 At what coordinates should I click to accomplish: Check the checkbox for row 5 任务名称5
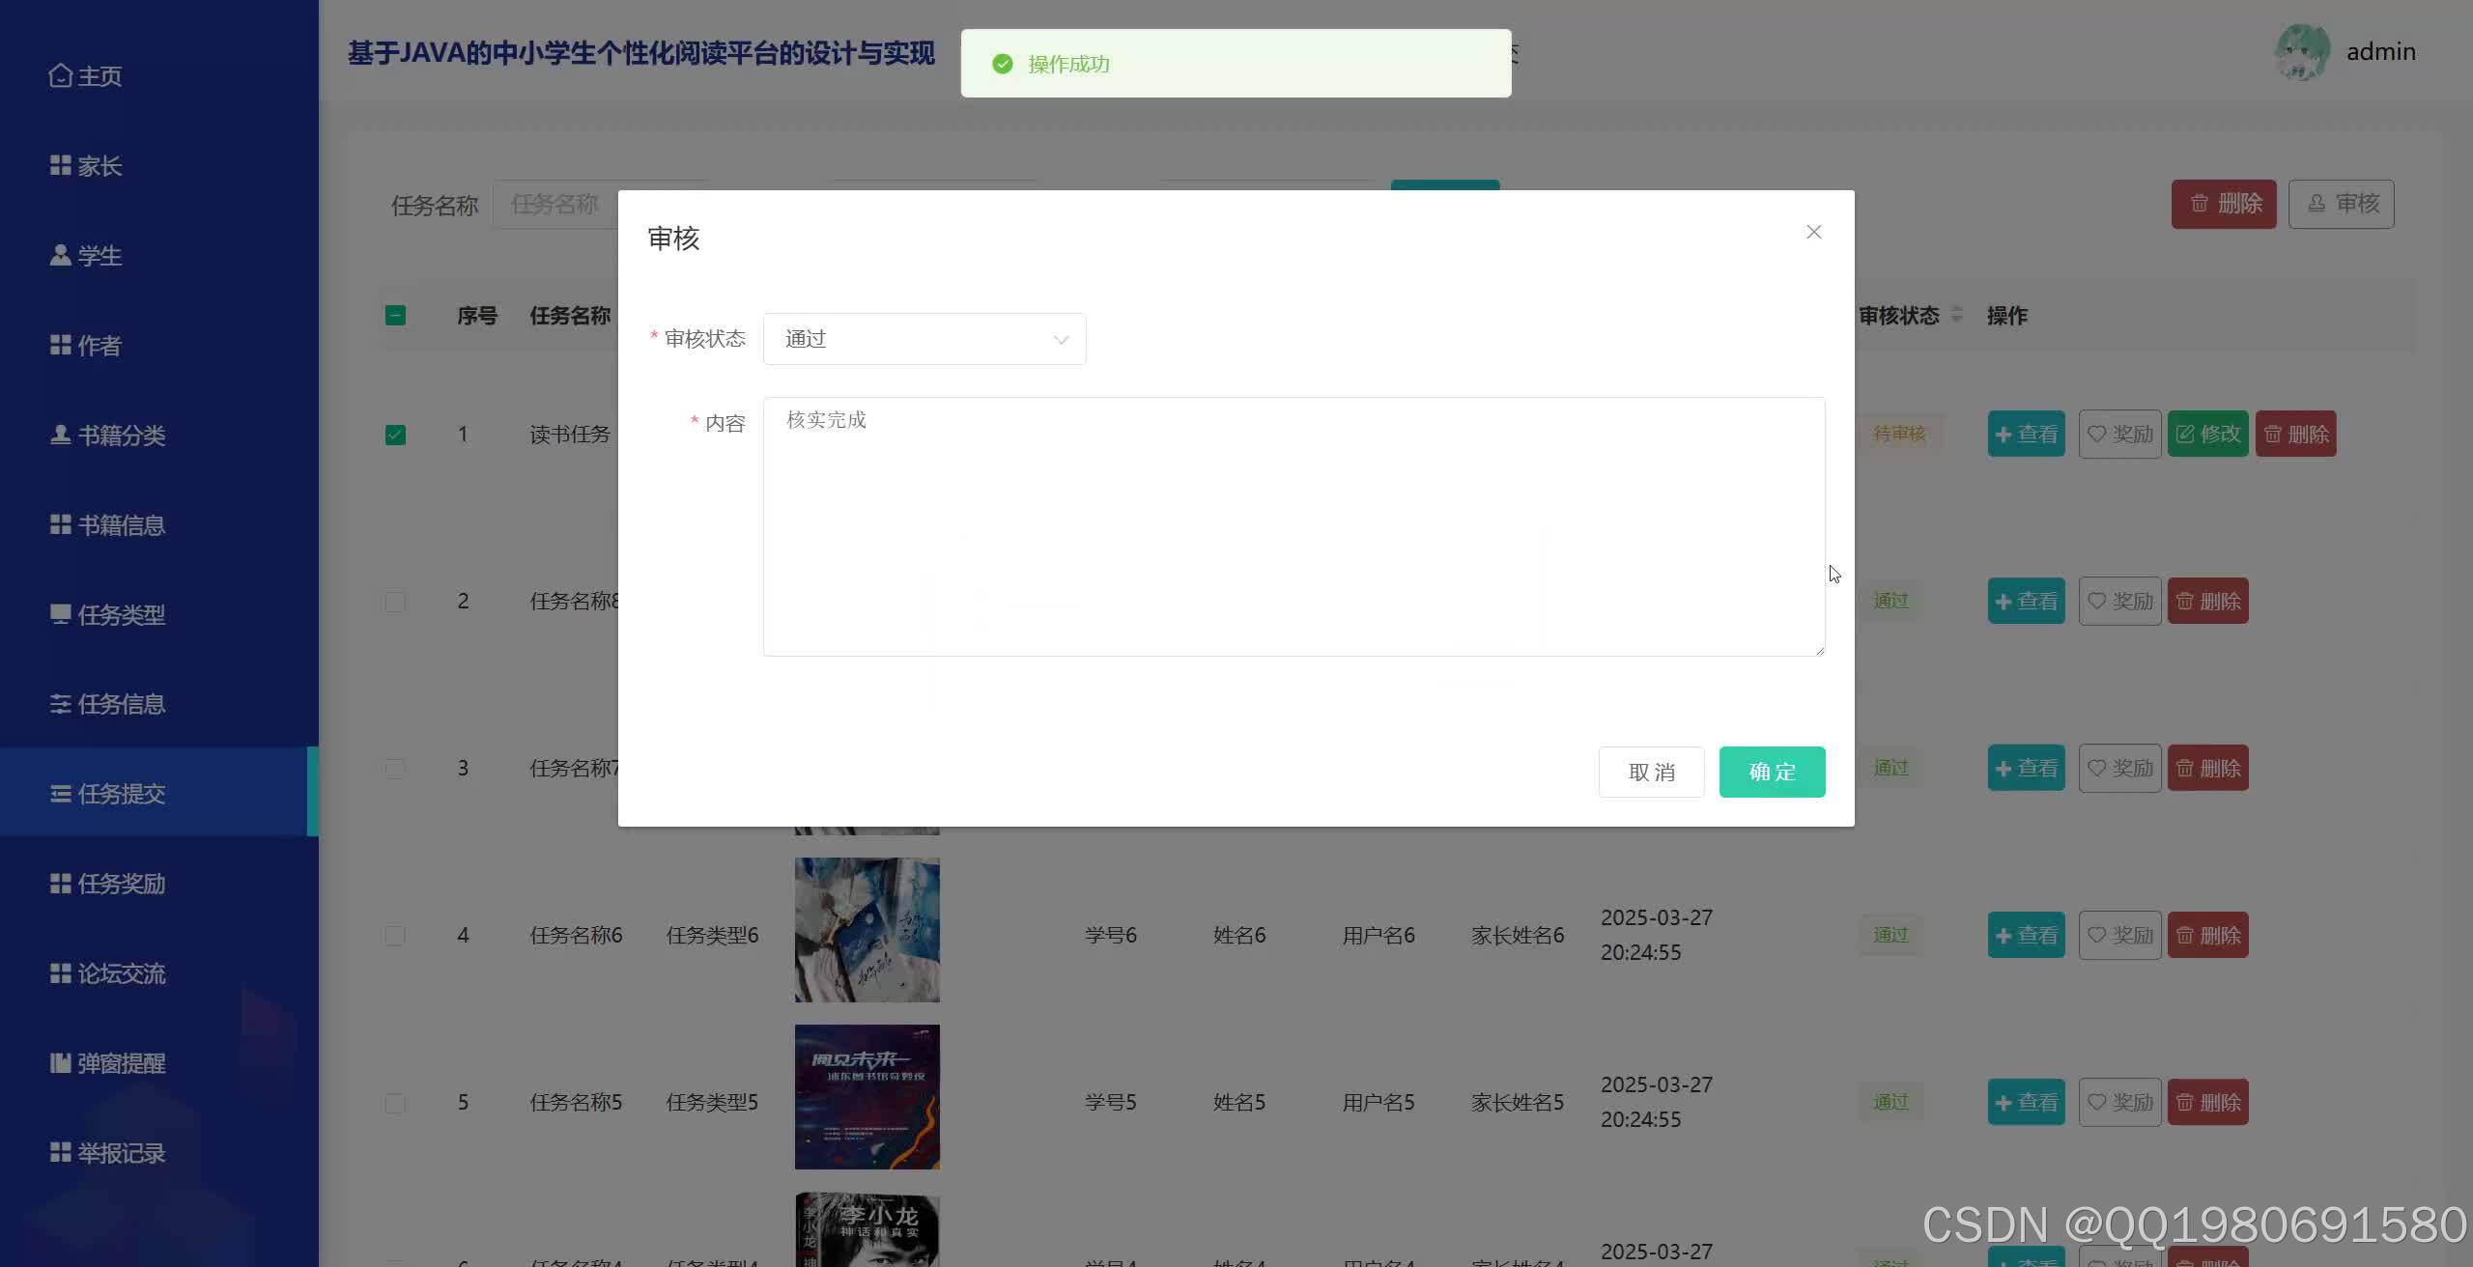(x=395, y=1103)
